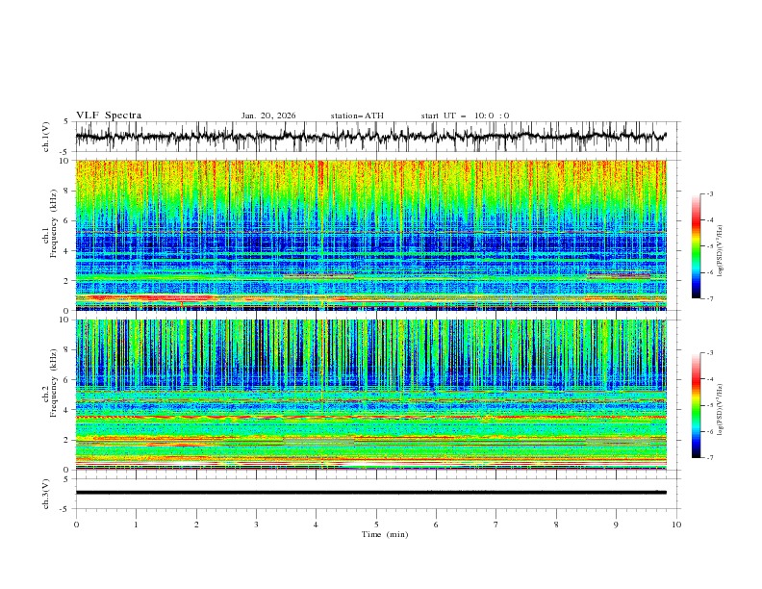This screenshot has height=589, width=762.
Task: Click the ch.2 spectrogram plot area
Action: (x=370, y=395)
